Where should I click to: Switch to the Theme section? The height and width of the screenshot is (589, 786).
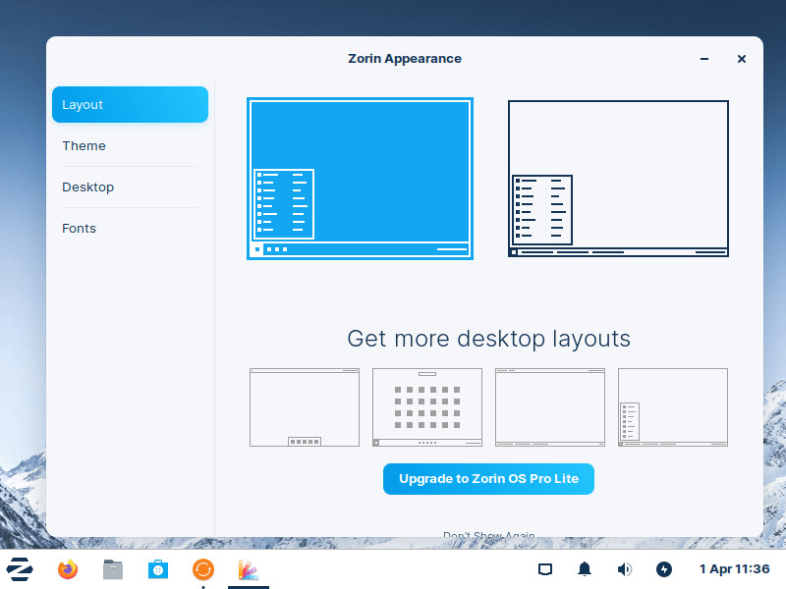(x=130, y=145)
